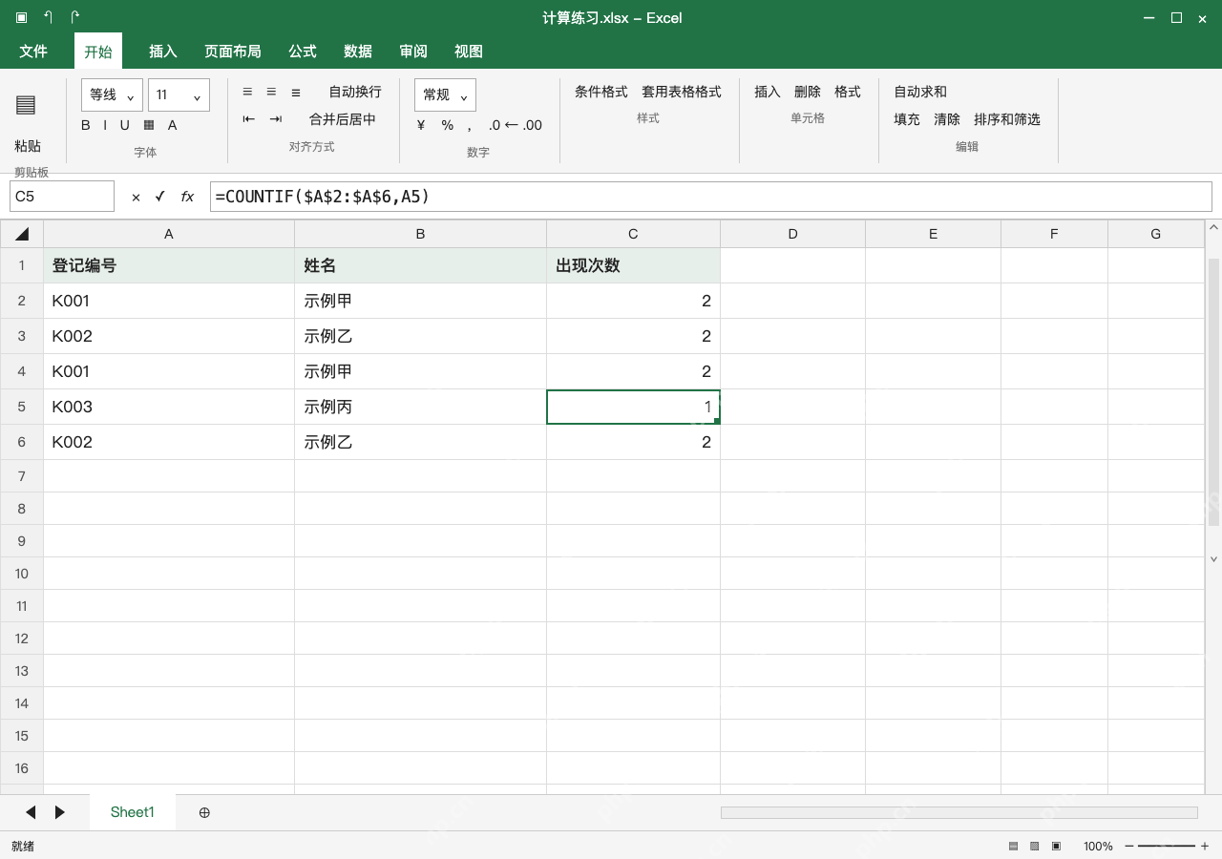Open the 文件 File menu
1222x859 pixels.
(x=33, y=52)
